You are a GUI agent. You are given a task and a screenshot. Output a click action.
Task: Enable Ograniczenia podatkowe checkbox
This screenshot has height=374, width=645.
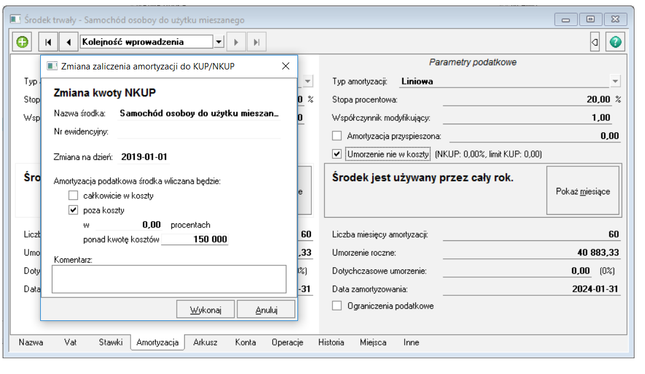336,305
